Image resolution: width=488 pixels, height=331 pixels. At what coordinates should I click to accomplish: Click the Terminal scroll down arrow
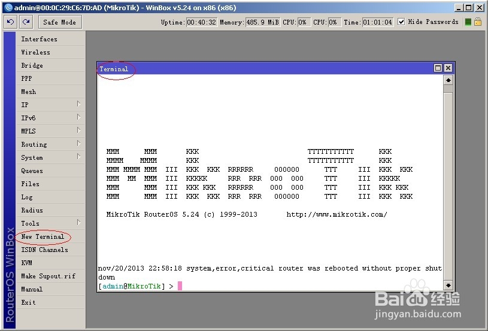pyautogui.click(x=448, y=285)
